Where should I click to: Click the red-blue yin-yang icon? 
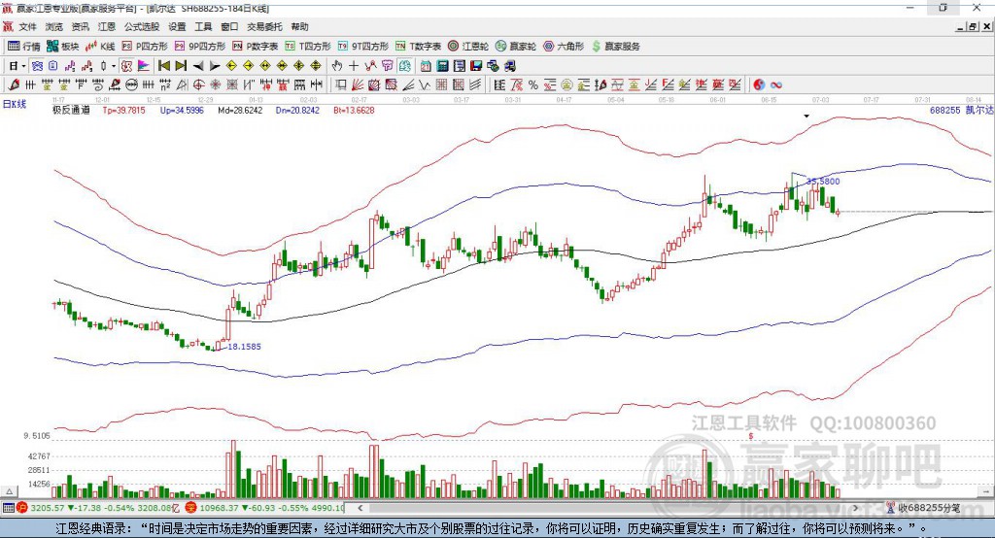tap(759, 84)
